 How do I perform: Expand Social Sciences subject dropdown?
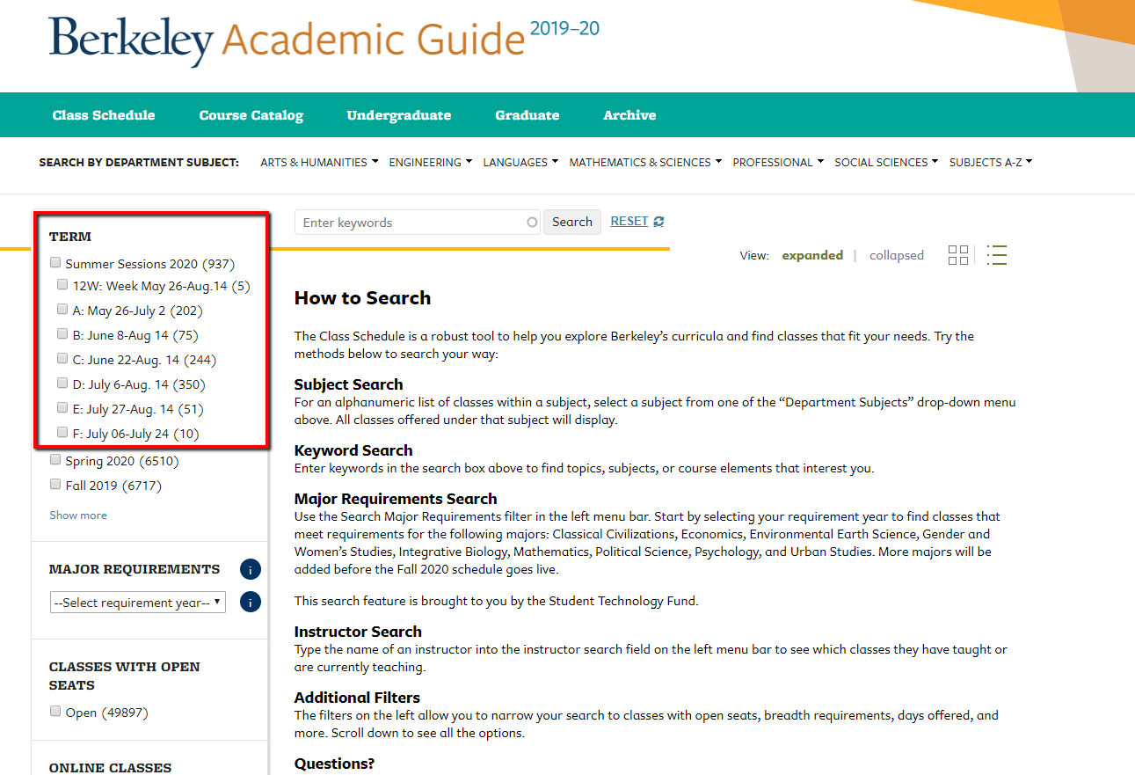(886, 162)
